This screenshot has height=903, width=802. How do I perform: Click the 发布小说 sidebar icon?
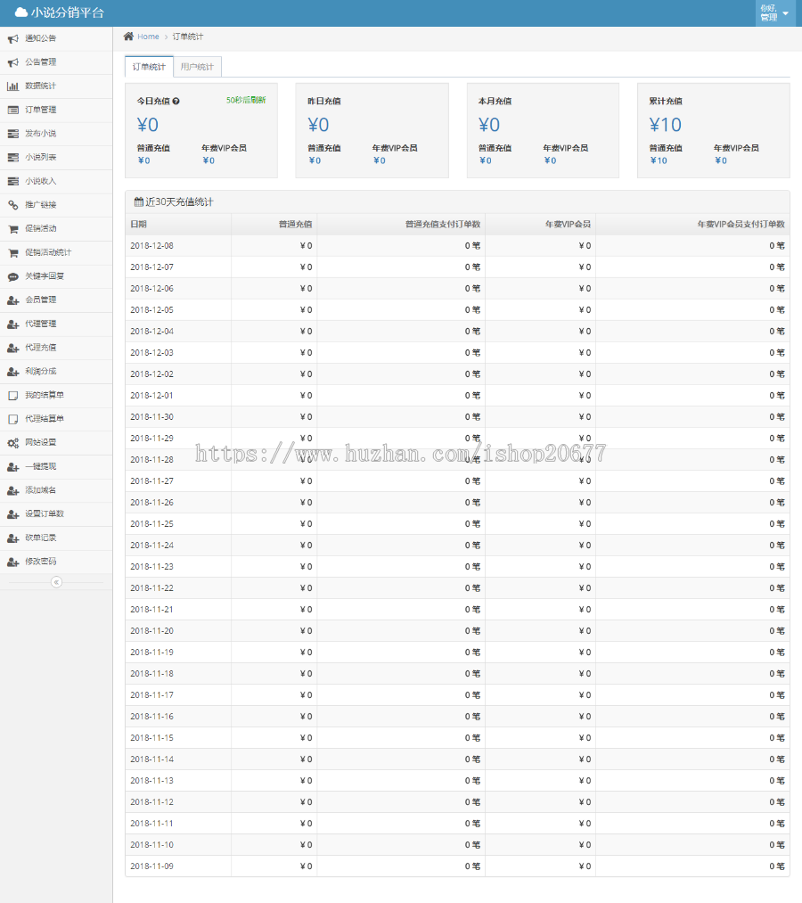[x=12, y=134]
